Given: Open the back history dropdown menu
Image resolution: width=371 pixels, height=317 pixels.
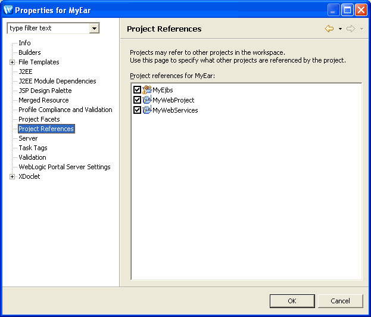Looking at the screenshot, I should tap(340, 29).
